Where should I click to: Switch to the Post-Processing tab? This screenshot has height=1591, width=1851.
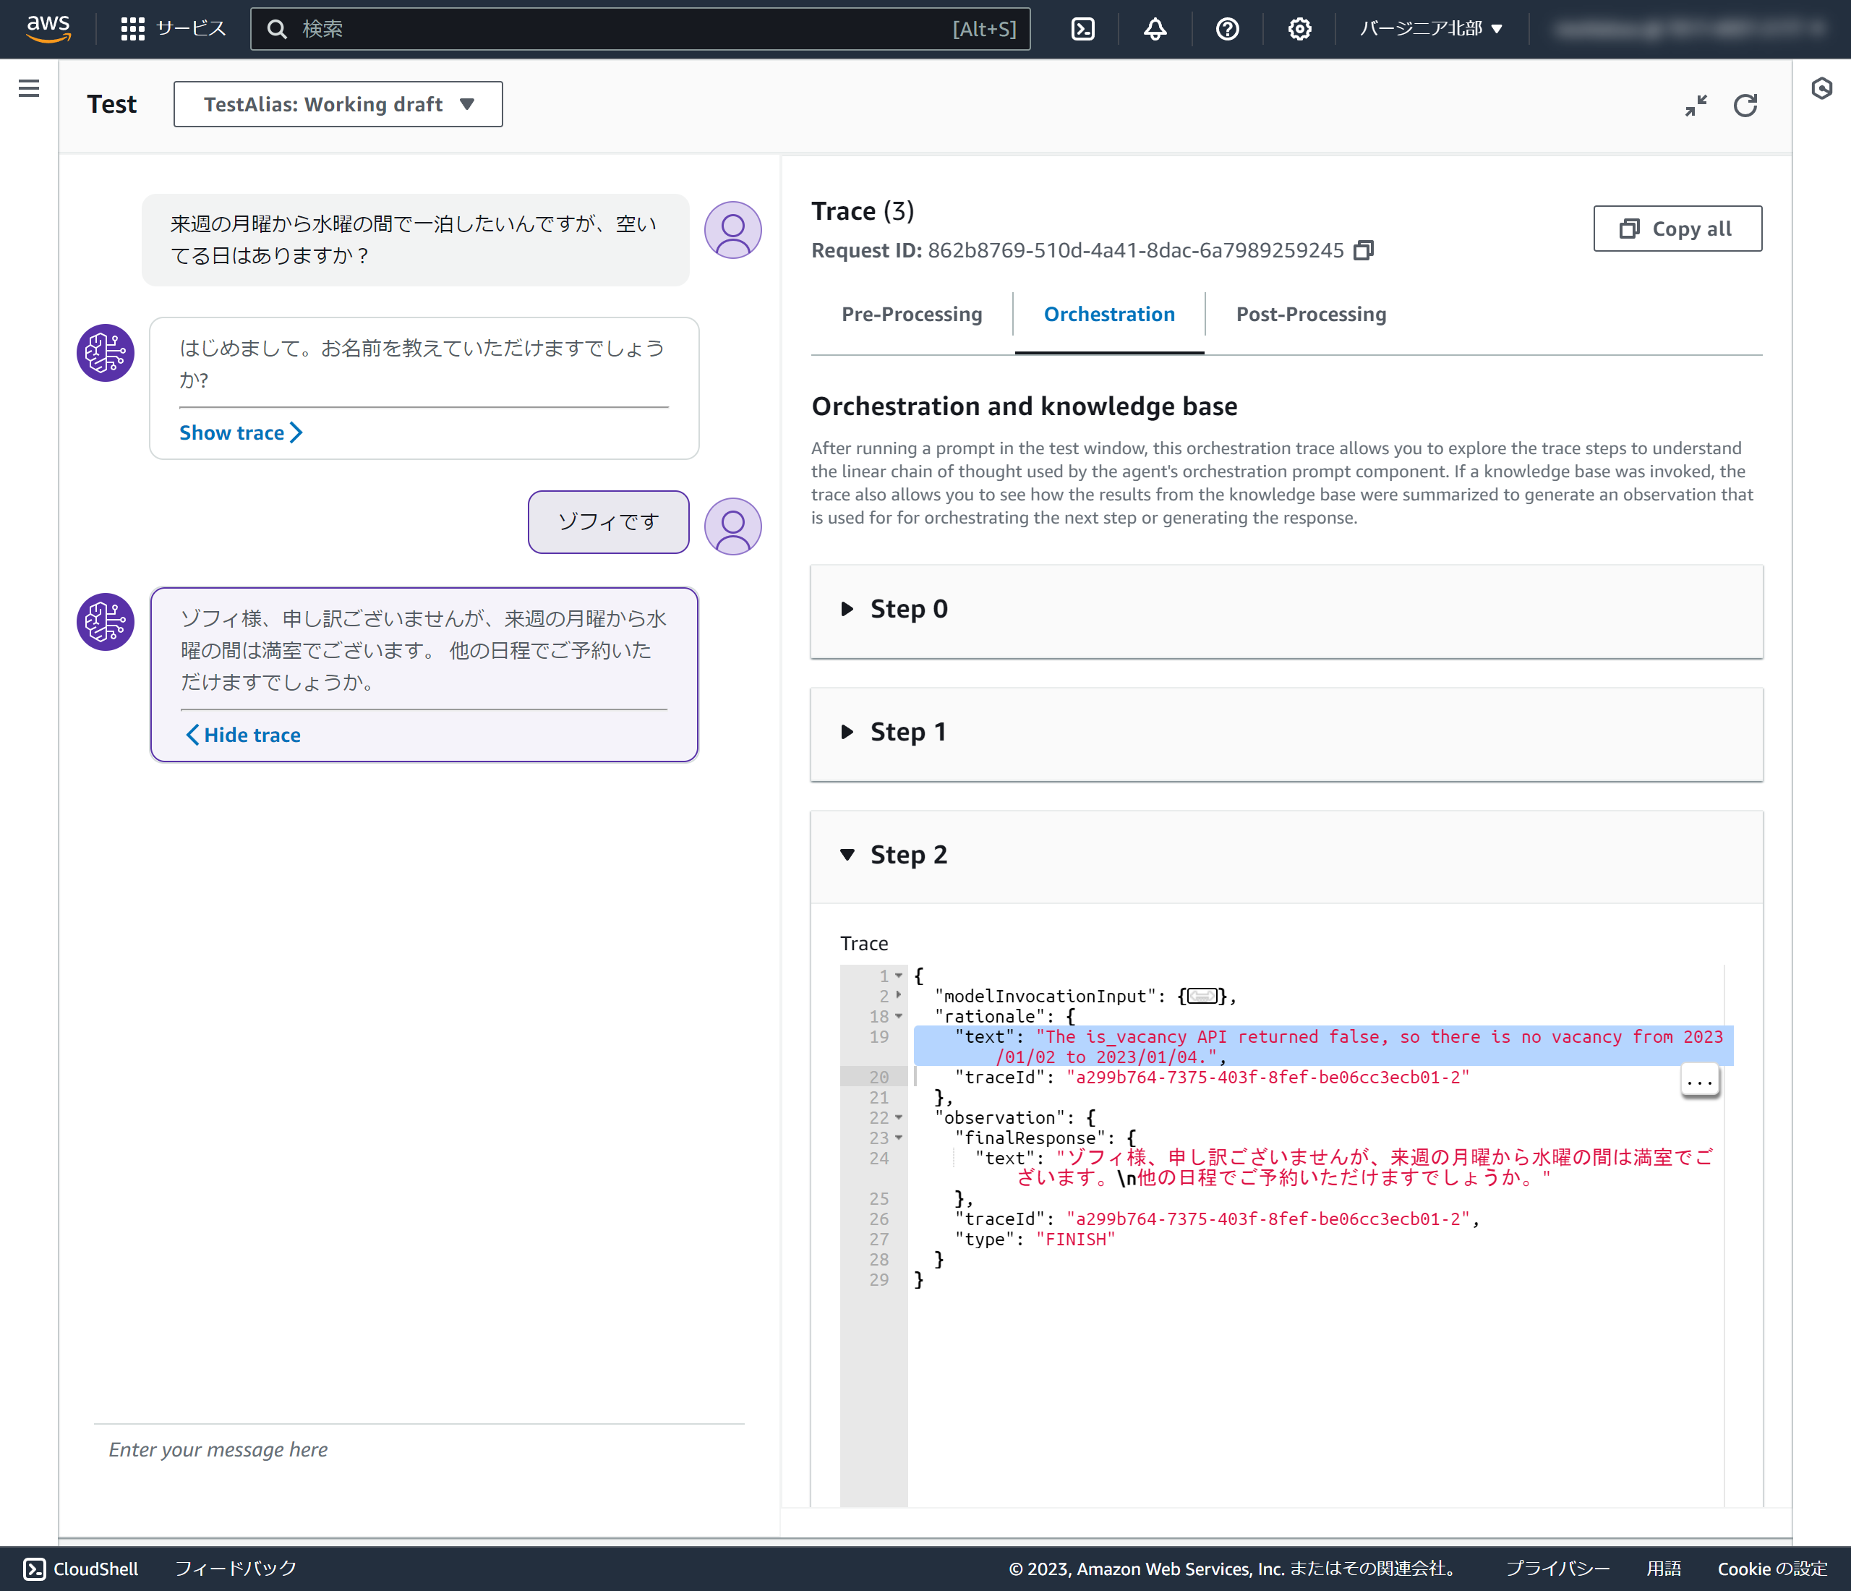pos(1311,315)
